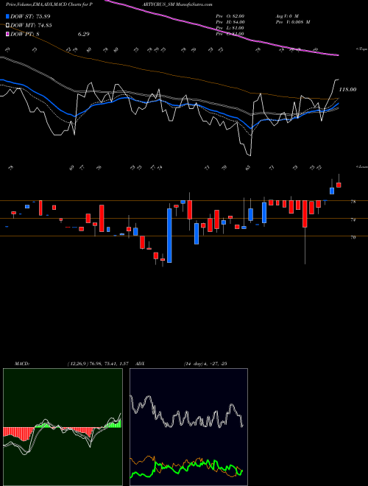The image size is (368, 486).
Task: Click the white DOW MT legend swatch
Action: [x=8, y=25]
